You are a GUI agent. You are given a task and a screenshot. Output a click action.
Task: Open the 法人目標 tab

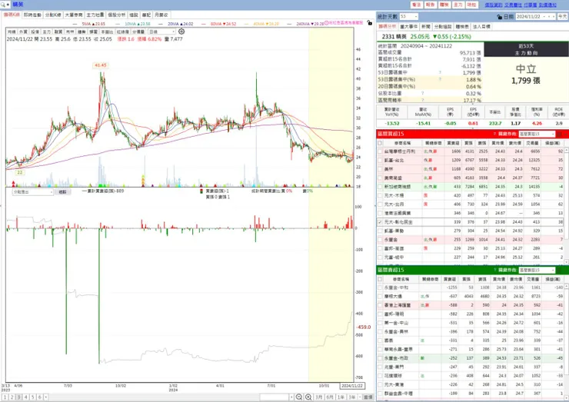481,26
